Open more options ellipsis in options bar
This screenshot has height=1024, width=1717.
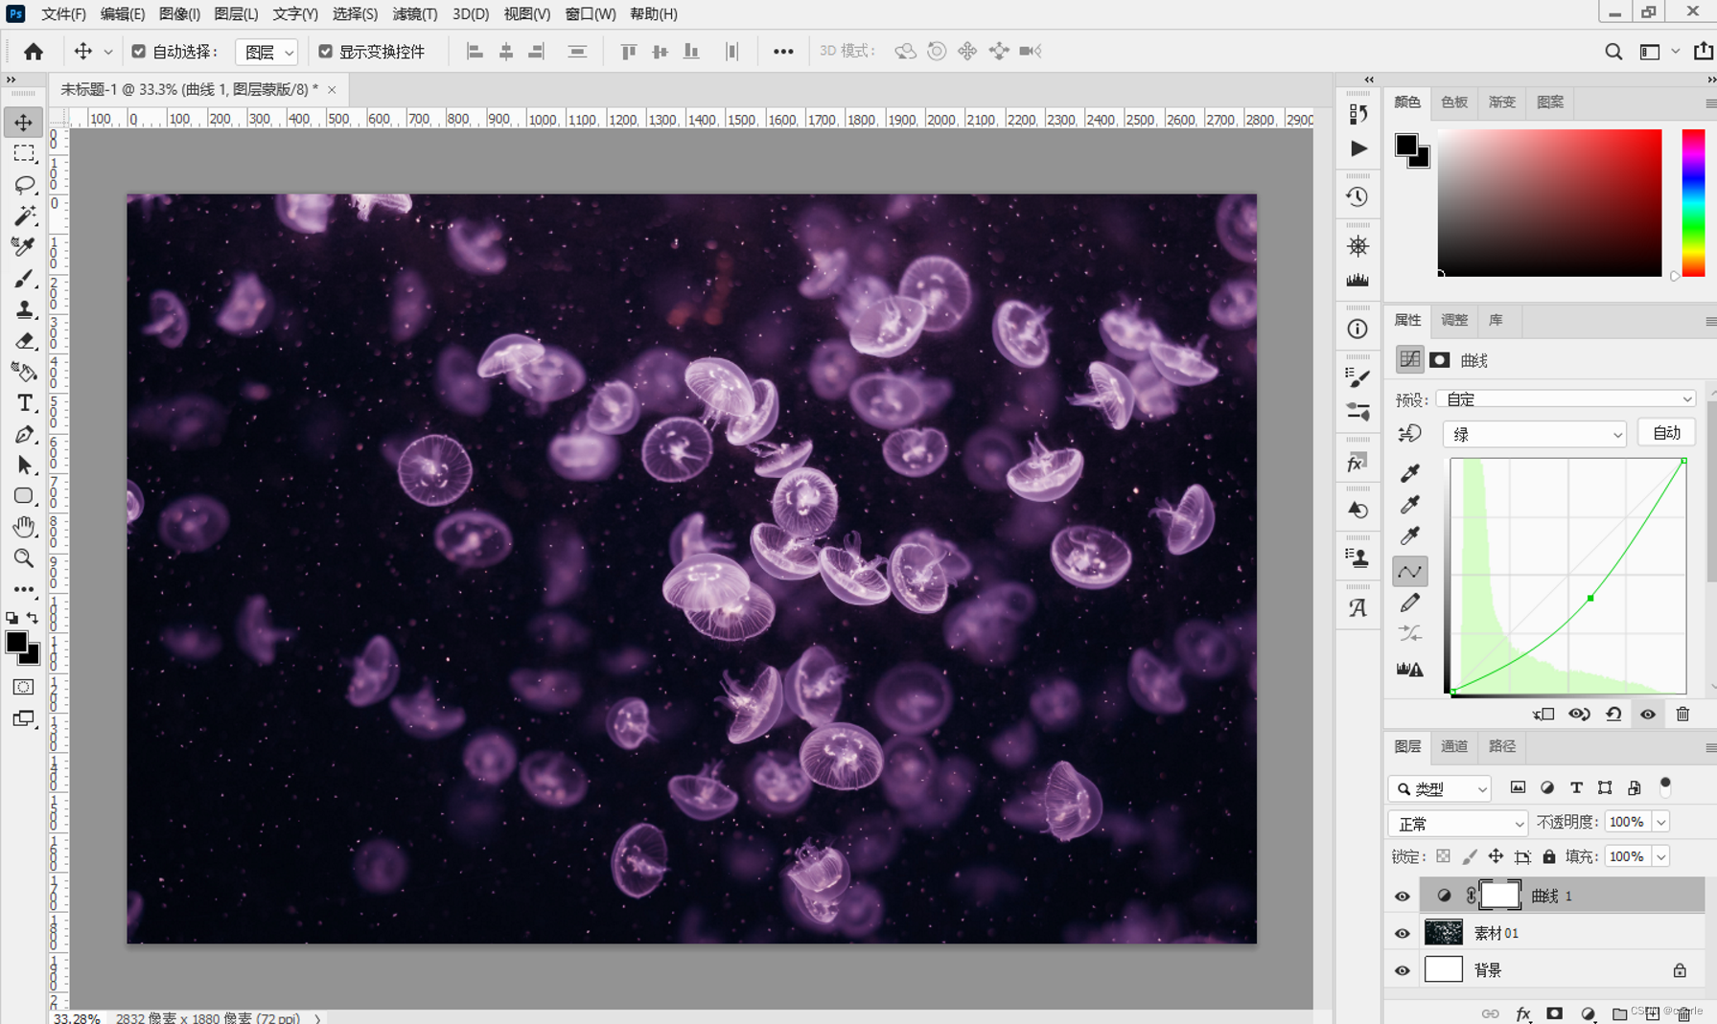point(783,52)
